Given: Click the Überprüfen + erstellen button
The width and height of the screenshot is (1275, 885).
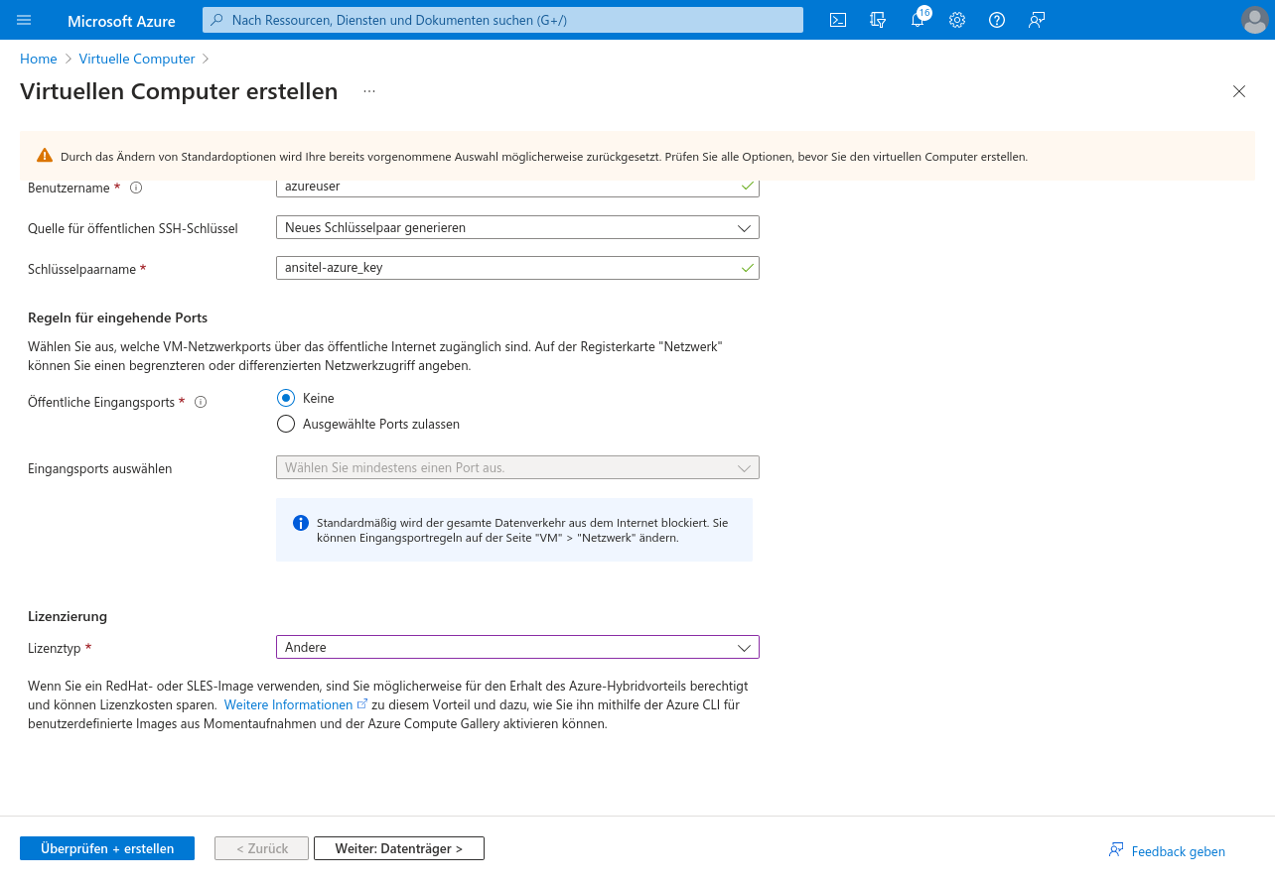Looking at the screenshot, I should click(x=107, y=848).
